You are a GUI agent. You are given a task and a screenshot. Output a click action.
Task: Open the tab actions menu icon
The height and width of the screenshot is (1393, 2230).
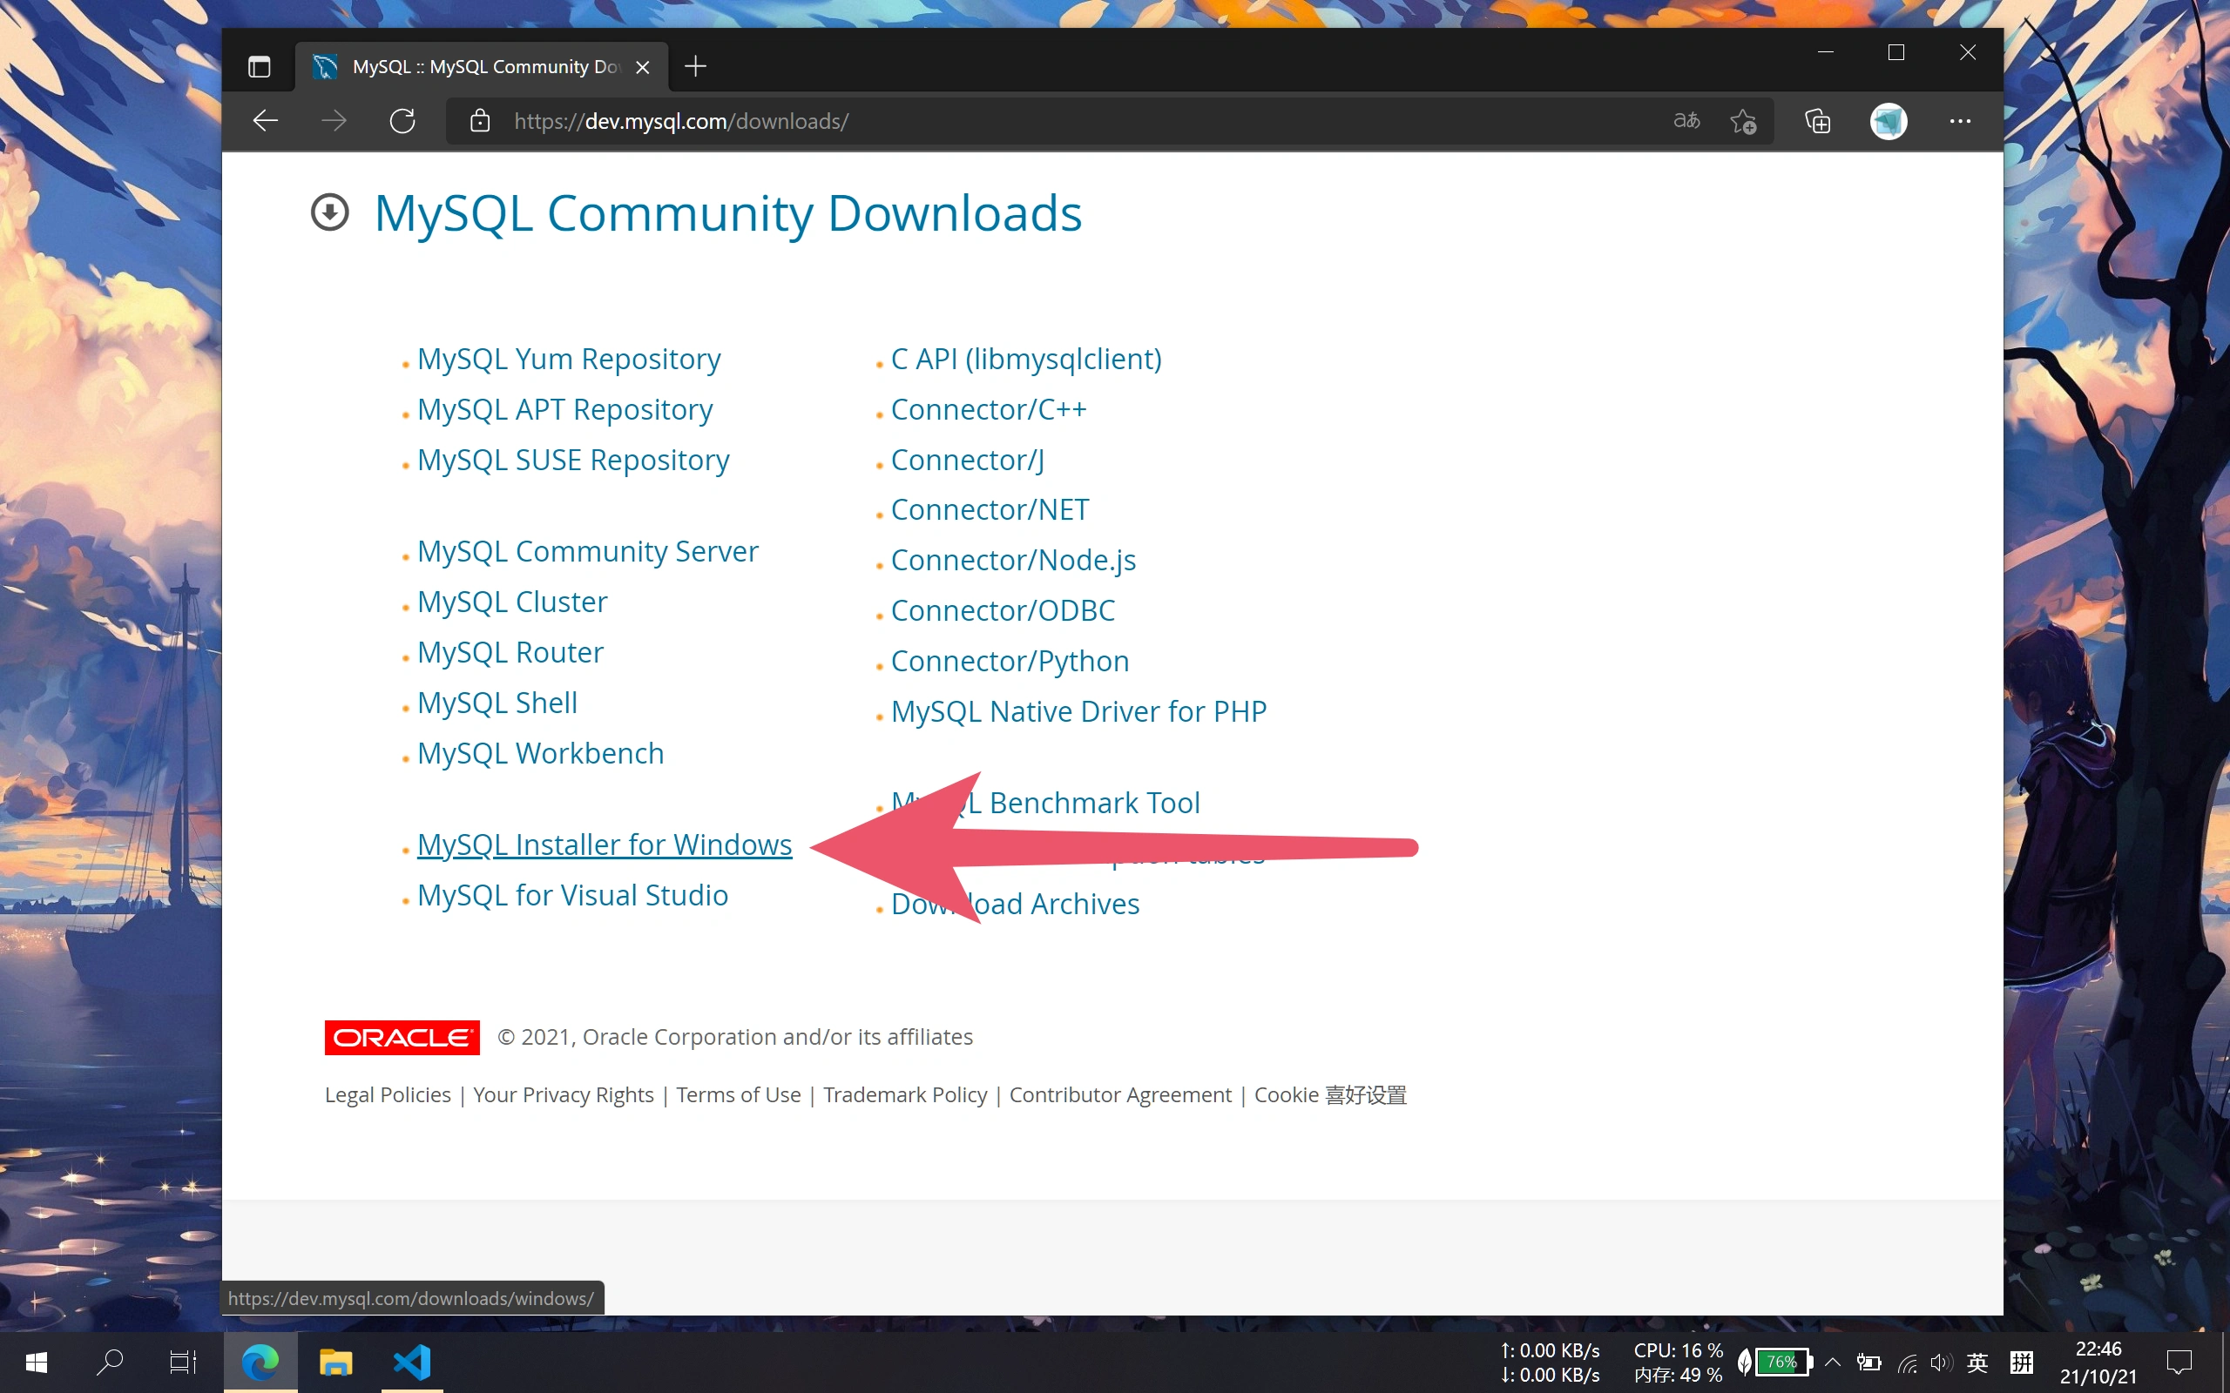(259, 66)
